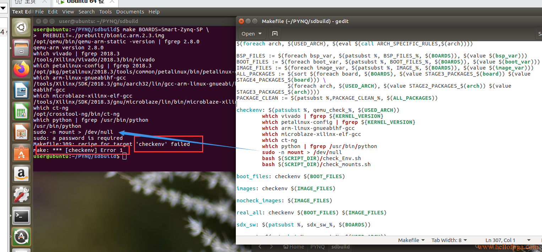Open LibreOffice Calc spreadsheet icon
542x252 pixels.
tap(21, 111)
